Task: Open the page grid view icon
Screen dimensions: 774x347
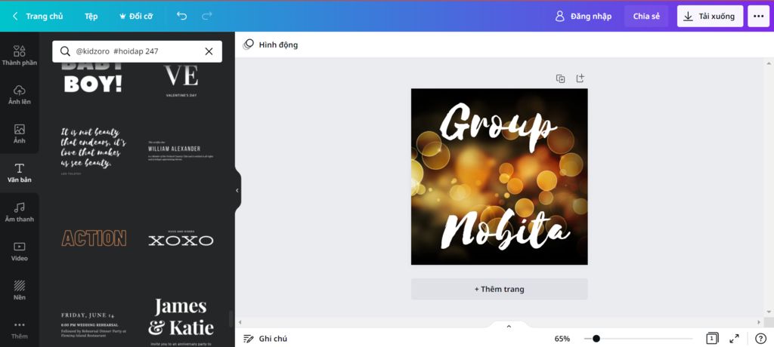Action: point(711,339)
